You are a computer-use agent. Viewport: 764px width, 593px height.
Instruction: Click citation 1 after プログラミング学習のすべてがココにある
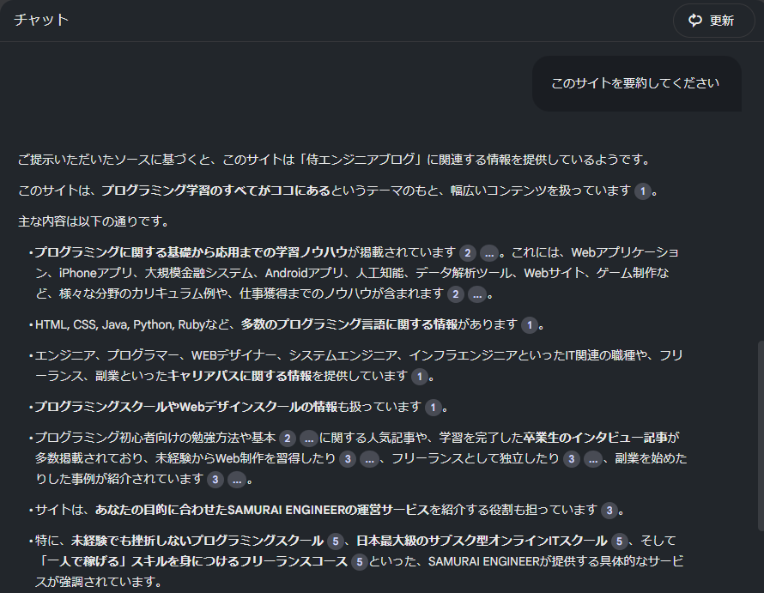(x=642, y=193)
